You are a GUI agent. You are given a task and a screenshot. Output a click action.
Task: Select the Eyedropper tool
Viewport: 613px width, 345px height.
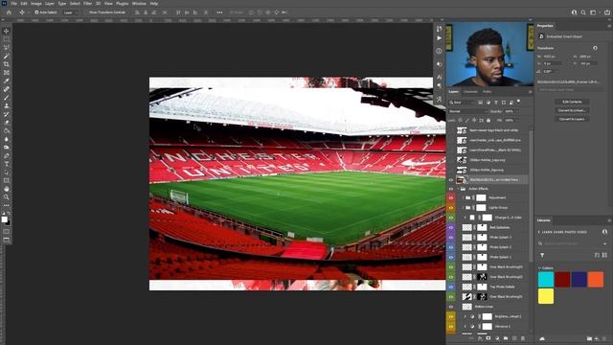[x=7, y=80]
